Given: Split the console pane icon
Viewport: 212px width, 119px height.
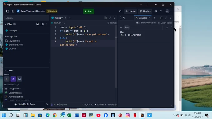Looking at the screenshot, I should pos(161,18).
